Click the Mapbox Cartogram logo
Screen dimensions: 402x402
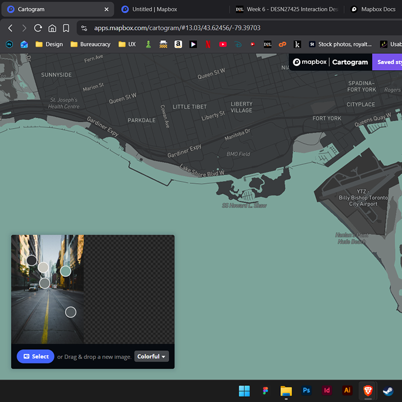tap(330, 62)
